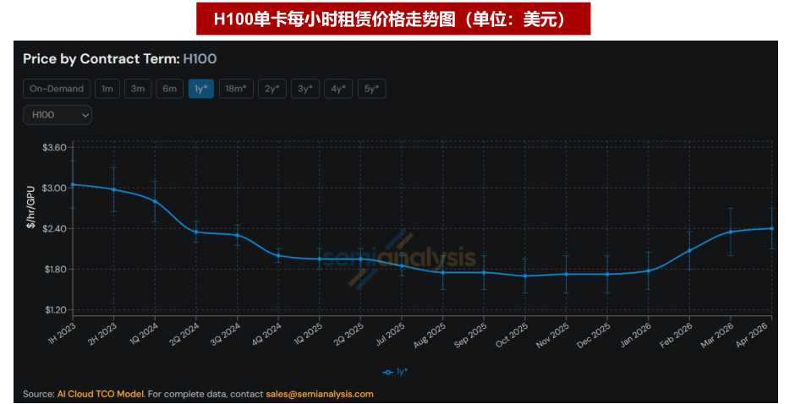Viewport: 795px width, 404px height.
Task: Click the Apr 2026 data point
Action: pos(771,228)
